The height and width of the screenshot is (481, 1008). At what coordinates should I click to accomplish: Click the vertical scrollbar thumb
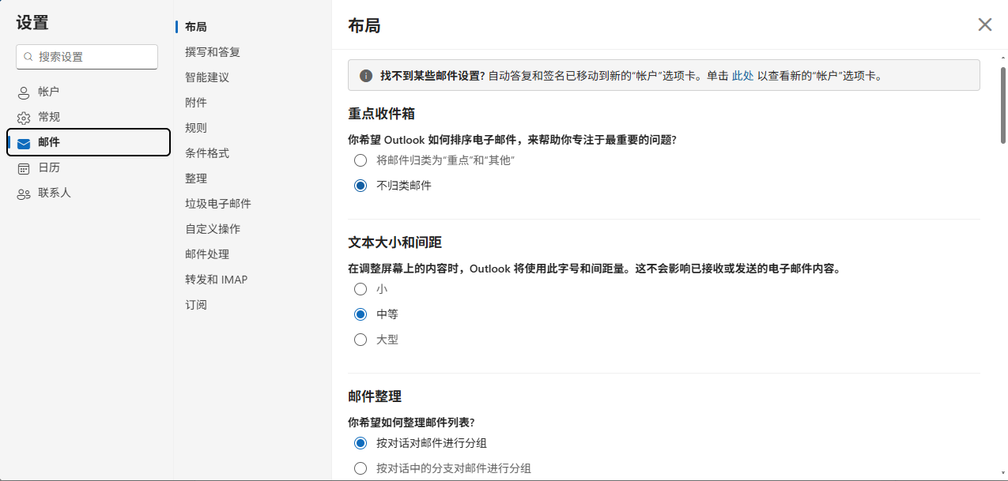[1003, 105]
